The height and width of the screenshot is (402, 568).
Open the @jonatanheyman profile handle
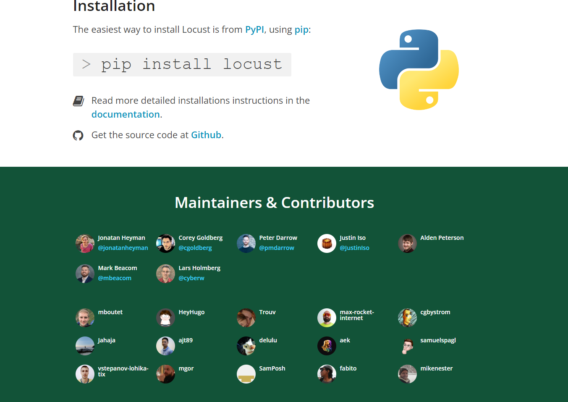pyautogui.click(x=123, y=248)
